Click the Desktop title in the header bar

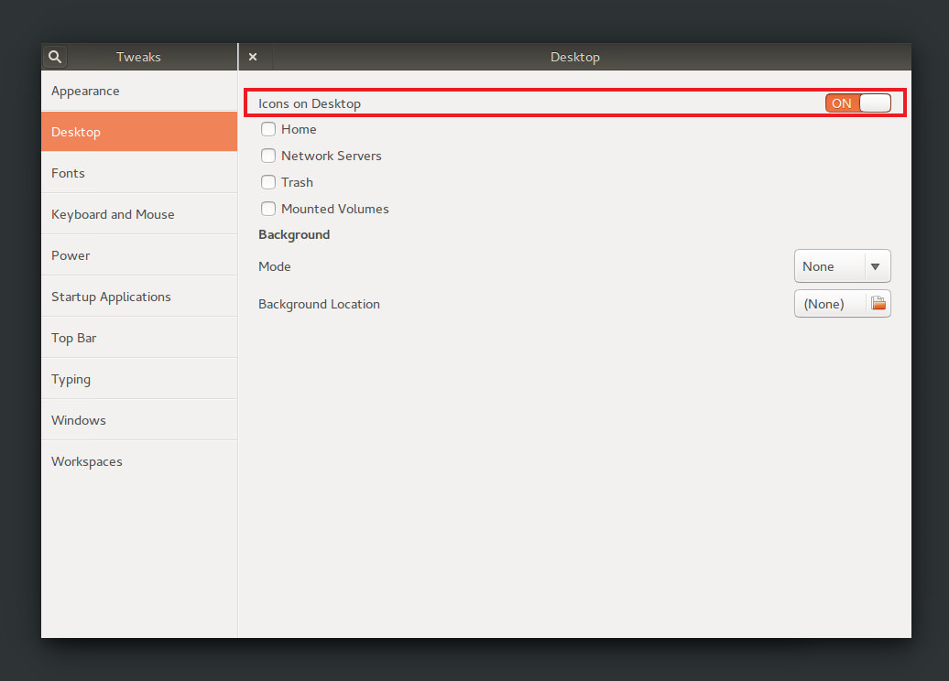(x=575, y=57)
